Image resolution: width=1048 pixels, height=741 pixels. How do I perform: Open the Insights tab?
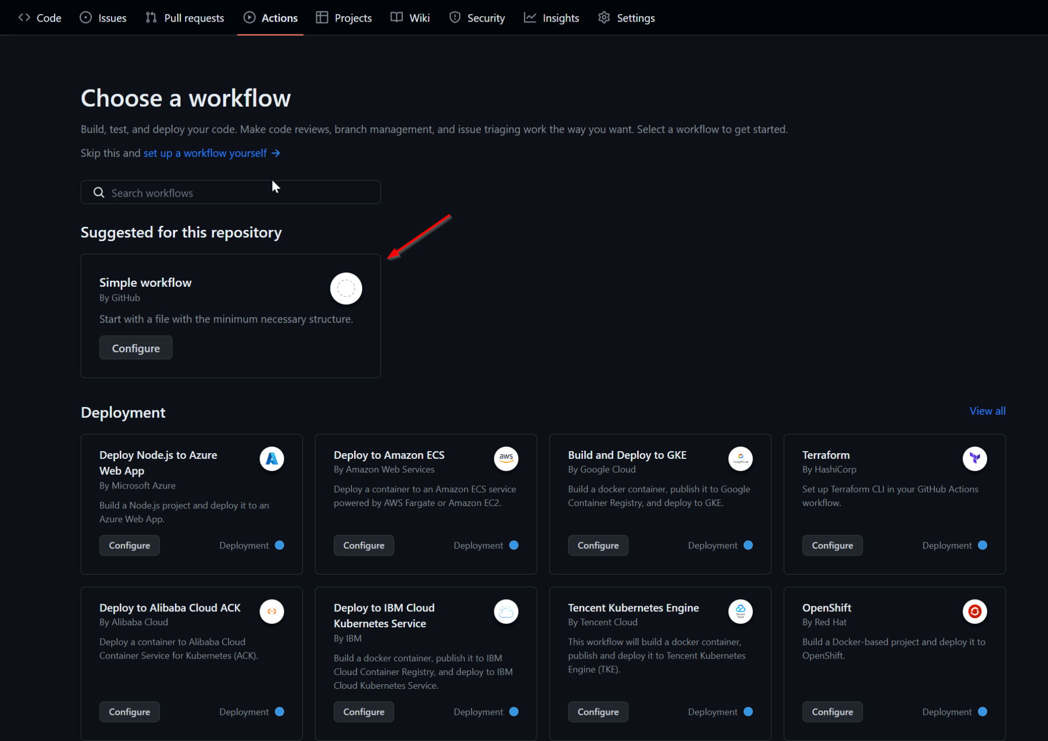click(552, 18)
